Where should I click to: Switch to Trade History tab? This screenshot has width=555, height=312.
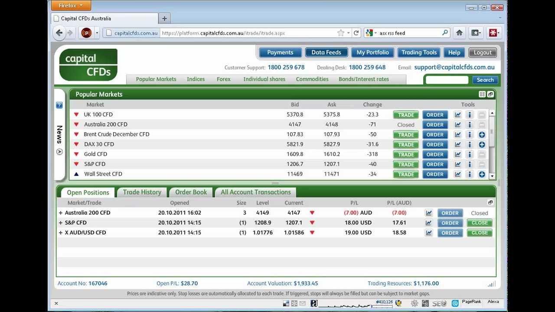pos(142,192)
